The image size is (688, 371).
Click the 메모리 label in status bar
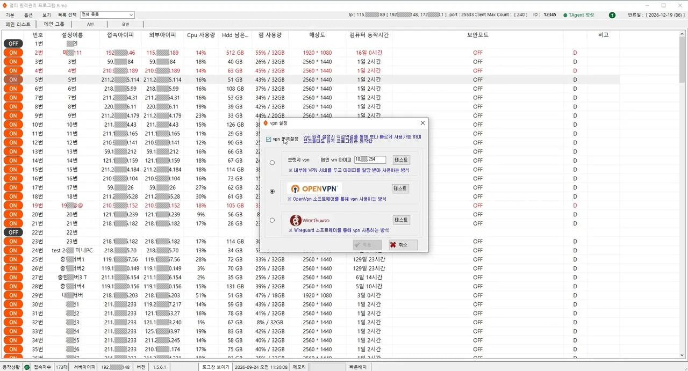tap(299, 367)
